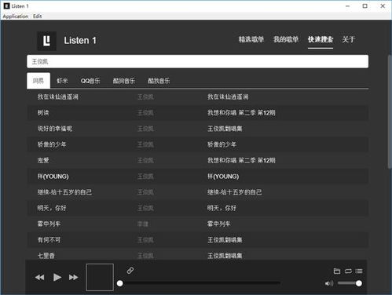Image resolution: width=392 pixels, height=295 pixels.
Task: Skip to the previous track
Action: pyautogui.click(x=40, y=277)
